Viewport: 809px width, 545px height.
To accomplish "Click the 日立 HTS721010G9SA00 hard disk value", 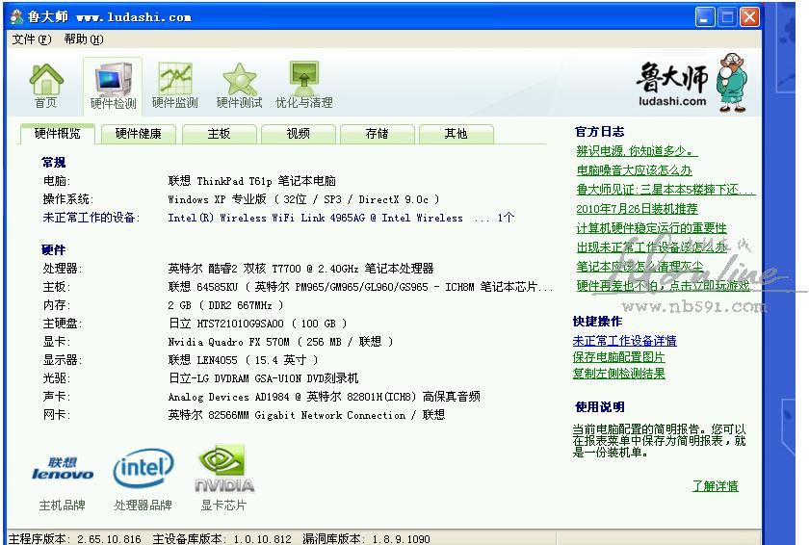I will tap(257, 324).
